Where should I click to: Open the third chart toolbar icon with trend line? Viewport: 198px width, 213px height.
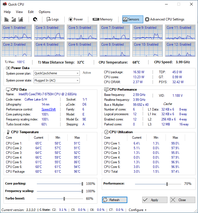pyautogui.click(x=21, y=19)
